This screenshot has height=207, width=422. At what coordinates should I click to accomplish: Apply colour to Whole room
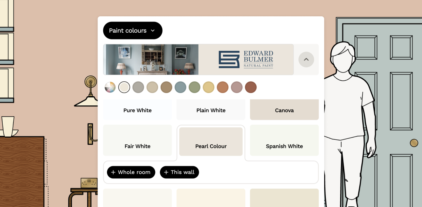click(131, 172)
